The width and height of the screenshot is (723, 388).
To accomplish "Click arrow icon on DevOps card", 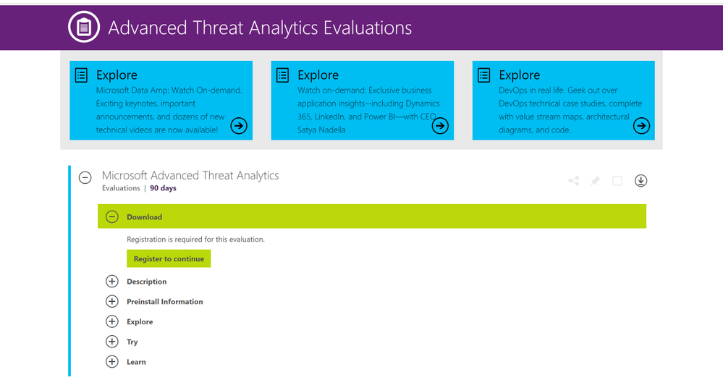I will (x=641, y=125).
